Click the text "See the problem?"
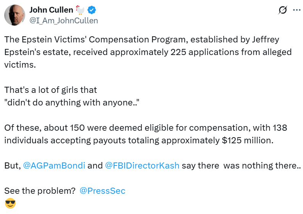Screen dimensions: 303x214 [40, 191]
